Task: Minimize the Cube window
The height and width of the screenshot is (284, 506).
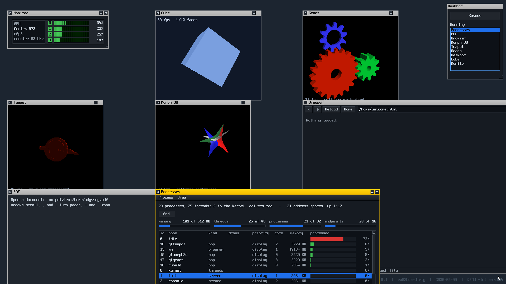Action: coord(254,13)
